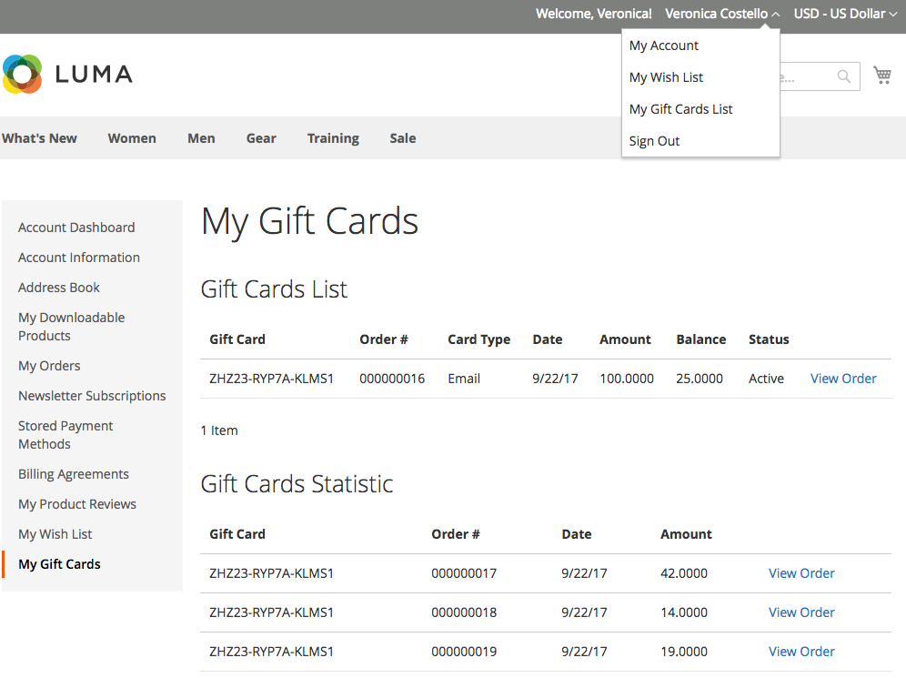
Task: View Order for order 000000016
Action: 843,379
